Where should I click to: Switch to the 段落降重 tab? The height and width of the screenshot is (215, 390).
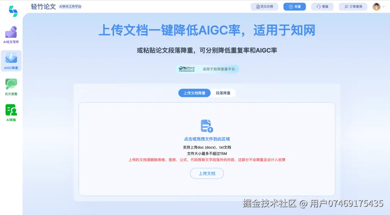point(223,93)
